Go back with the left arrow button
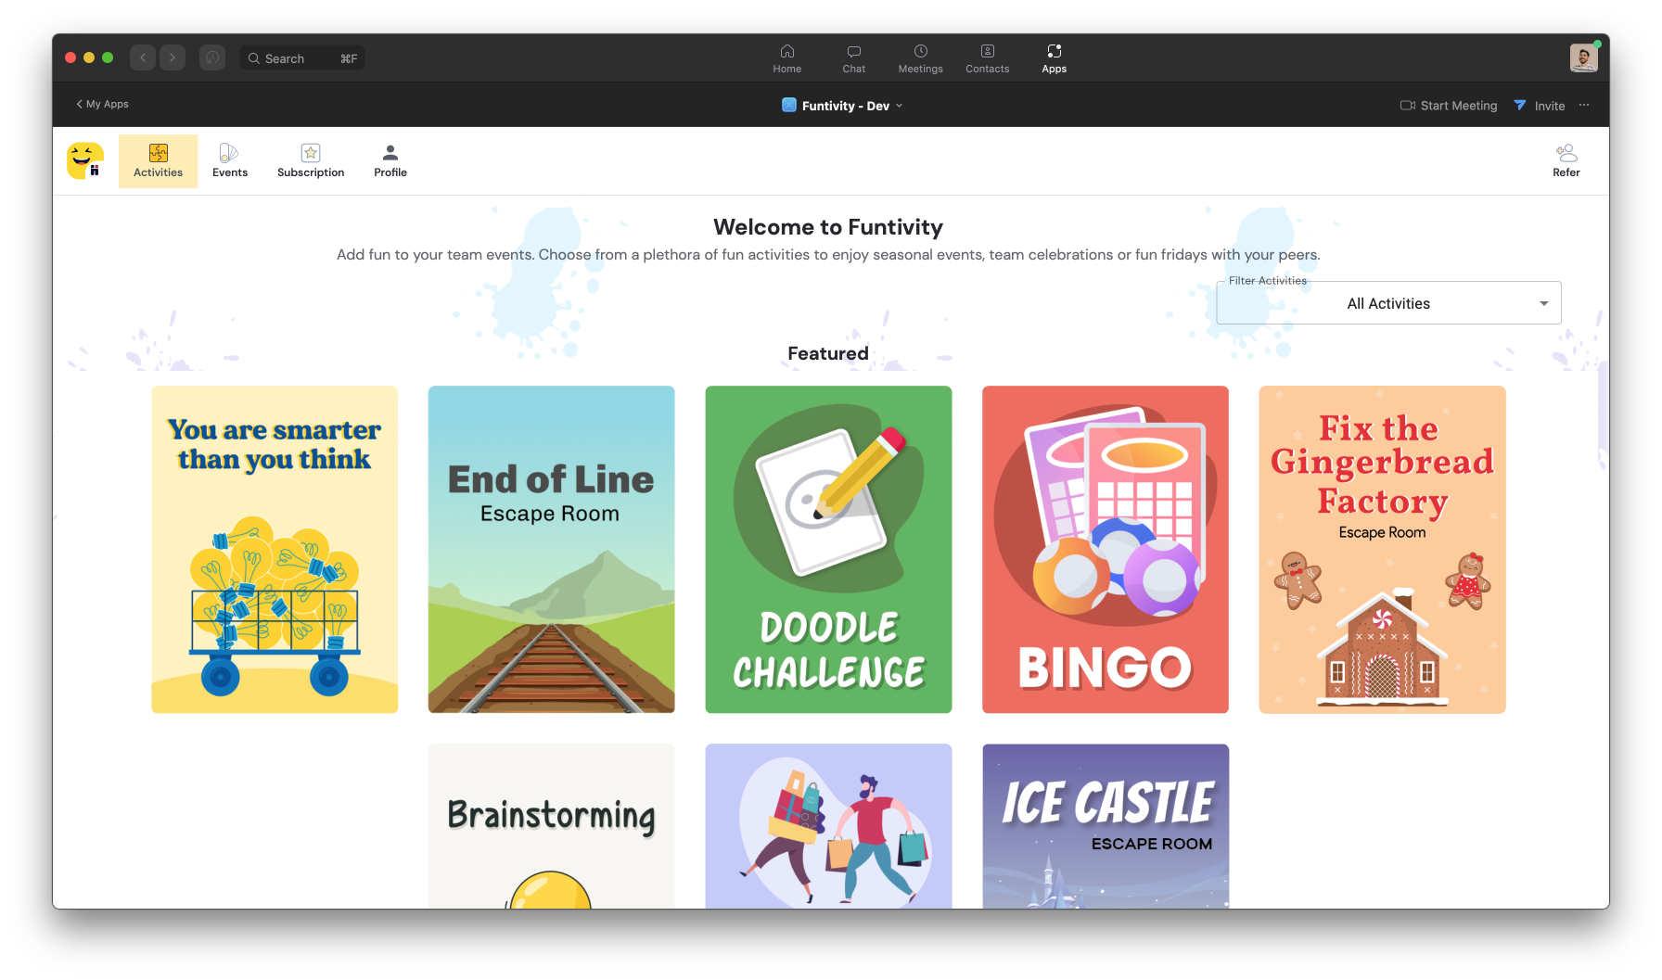 (143, 57)
